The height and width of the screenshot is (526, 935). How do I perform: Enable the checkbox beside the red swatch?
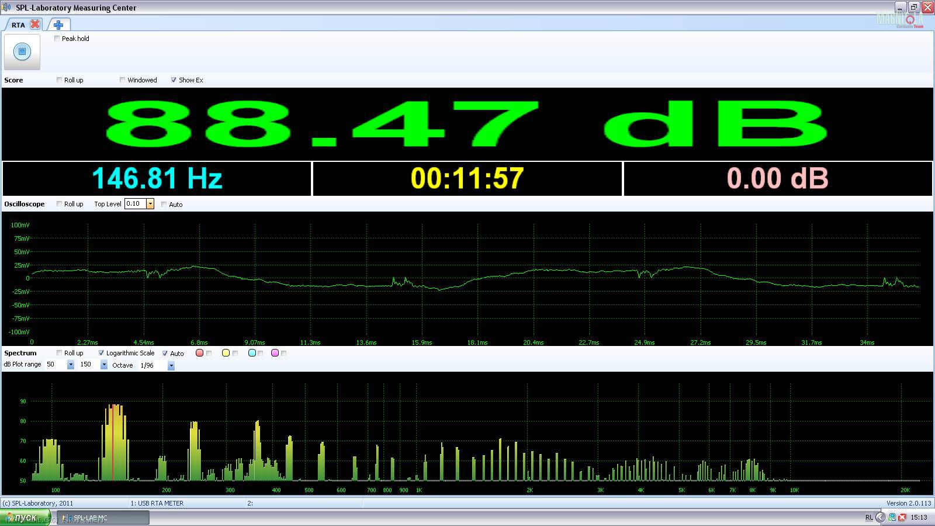point(209,353)
